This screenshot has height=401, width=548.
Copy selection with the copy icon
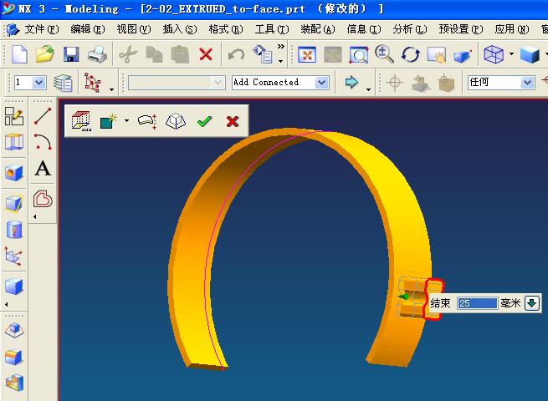click(x=154, y=54)
